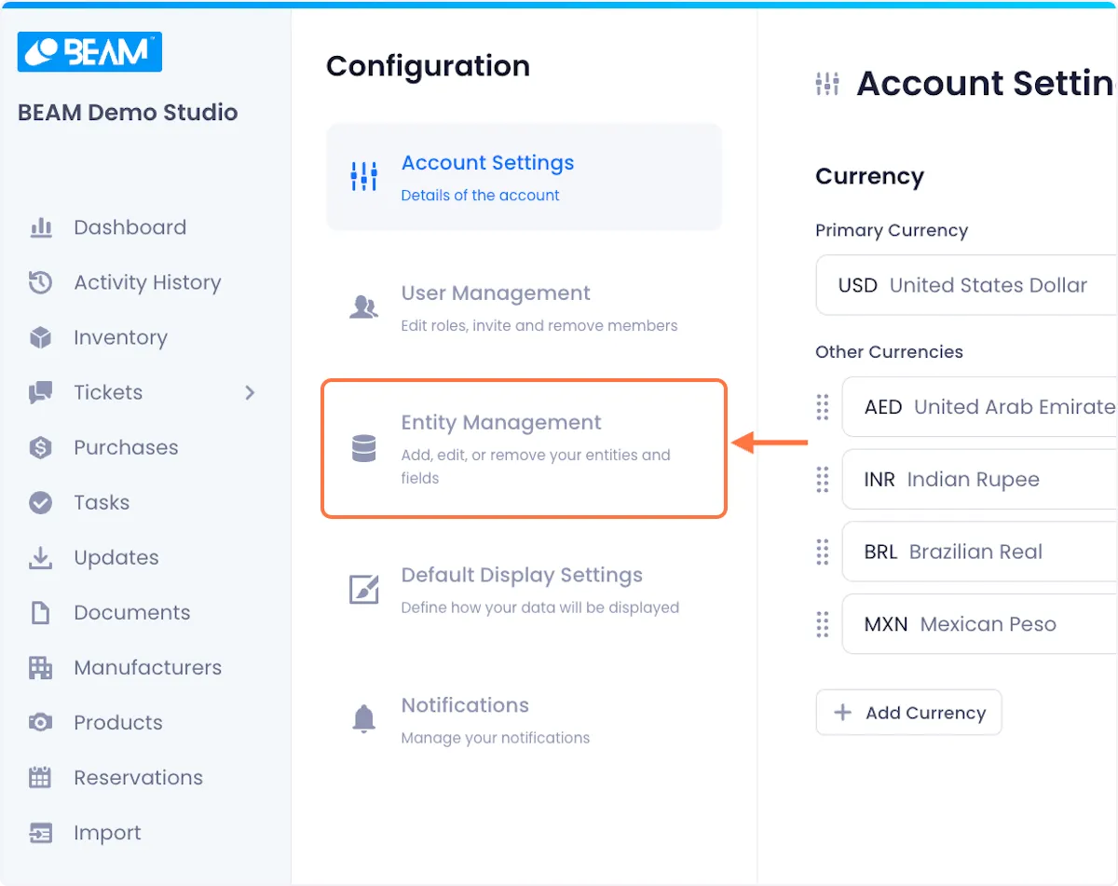
Task: Click Notifications bell icon
Action: click(363, 718)
